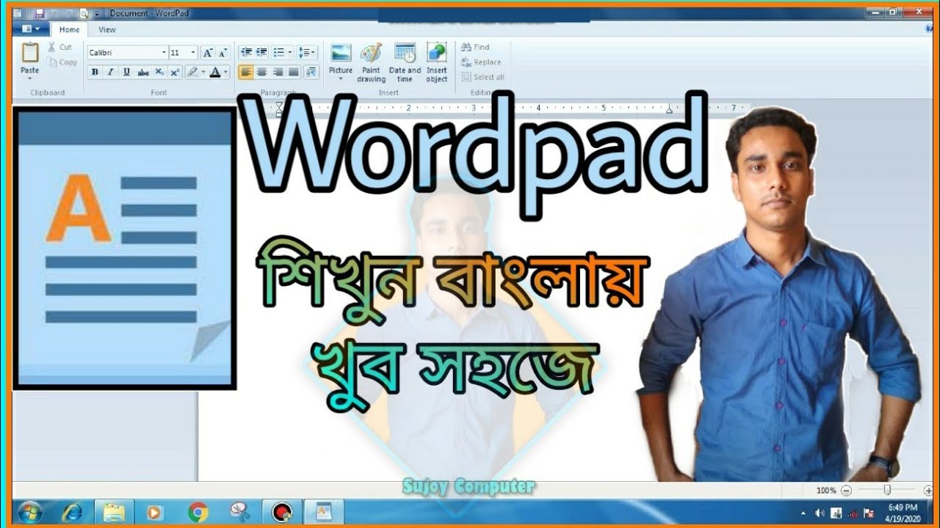Switch to WordPad taskbar button

pos(323,511)
